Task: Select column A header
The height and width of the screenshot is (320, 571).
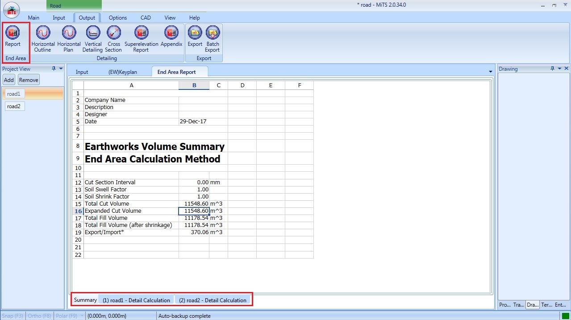Action: (x=131, y=85)
